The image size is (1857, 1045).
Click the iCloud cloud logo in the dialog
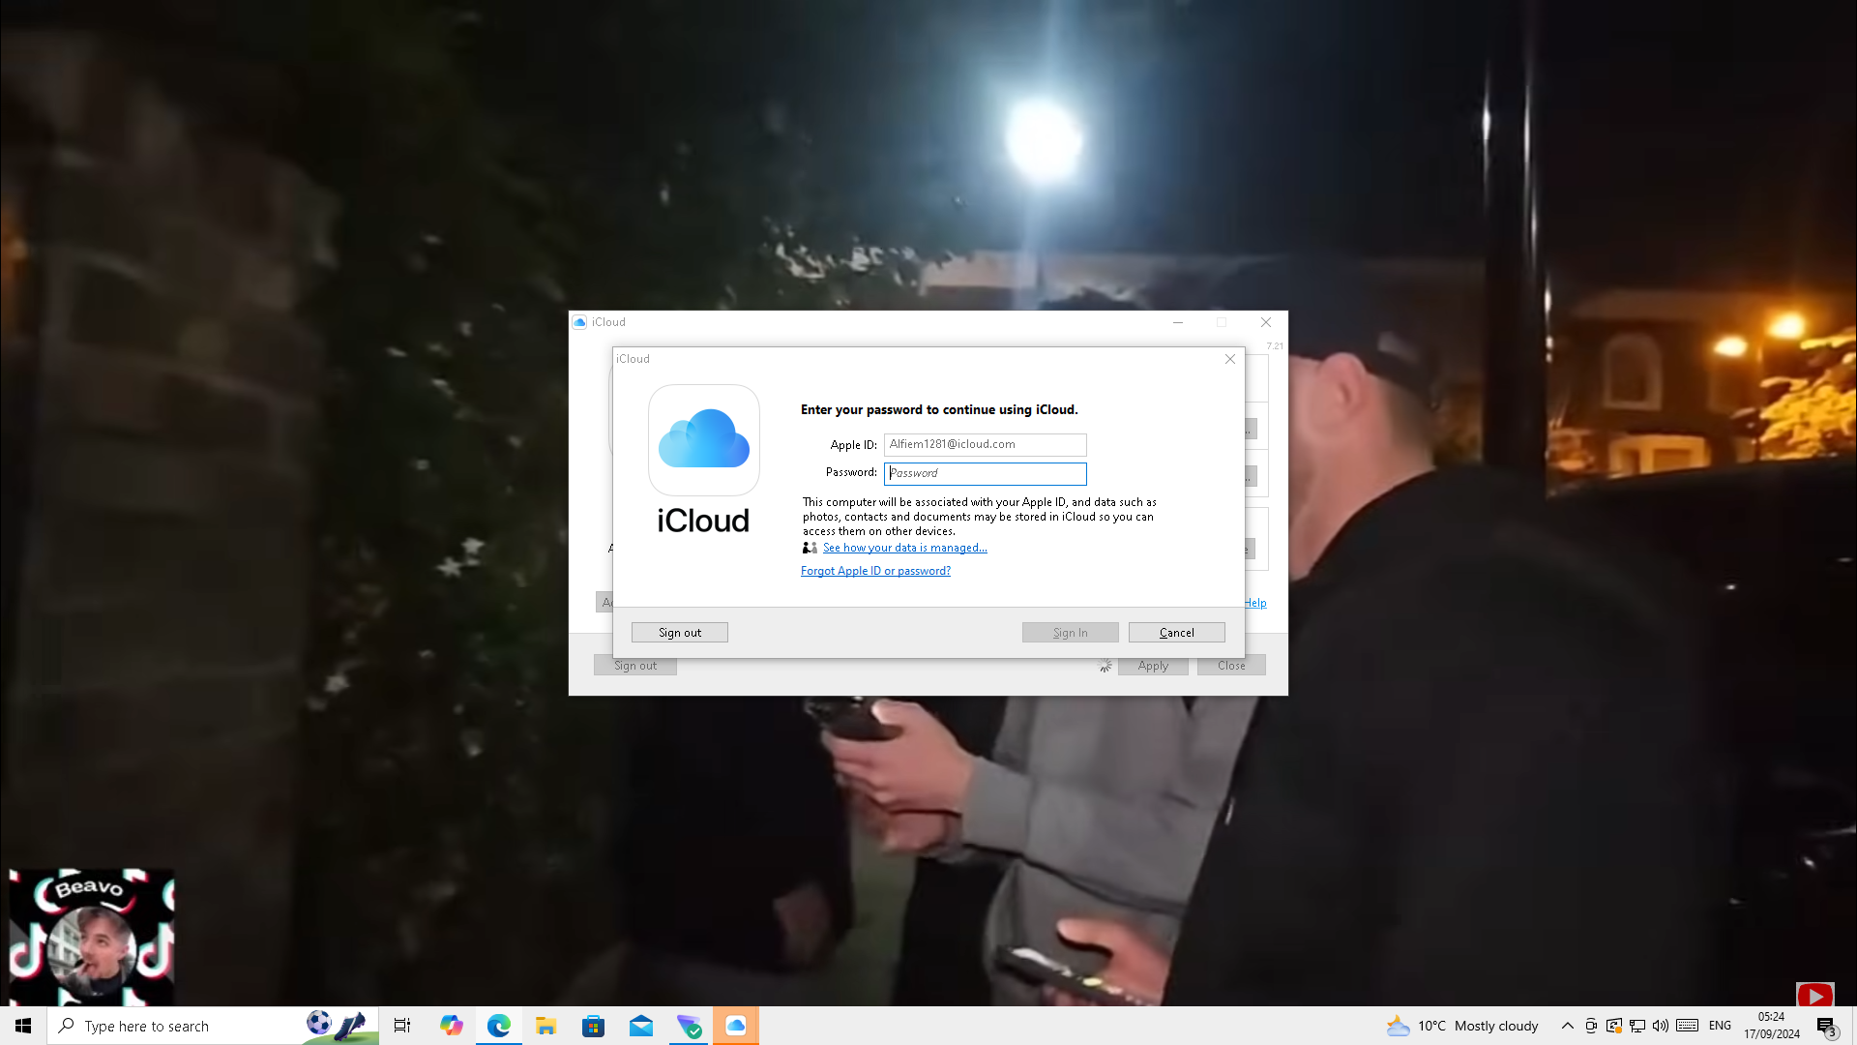[x=703, y=440]
